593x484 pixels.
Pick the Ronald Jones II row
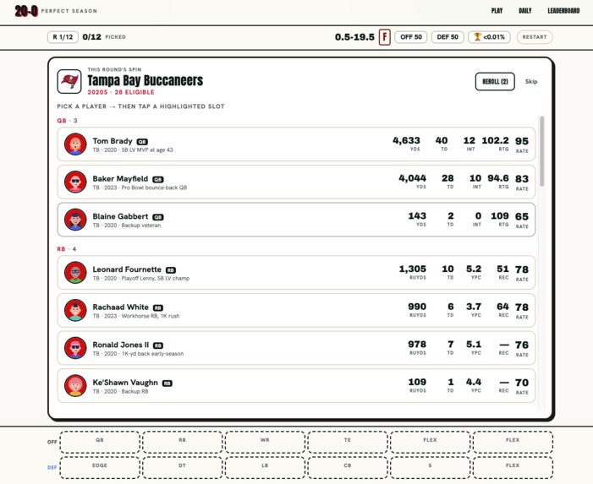[x=296, y=348]
